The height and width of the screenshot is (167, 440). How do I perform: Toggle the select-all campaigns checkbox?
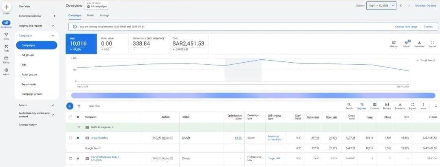tap(71, 117)
